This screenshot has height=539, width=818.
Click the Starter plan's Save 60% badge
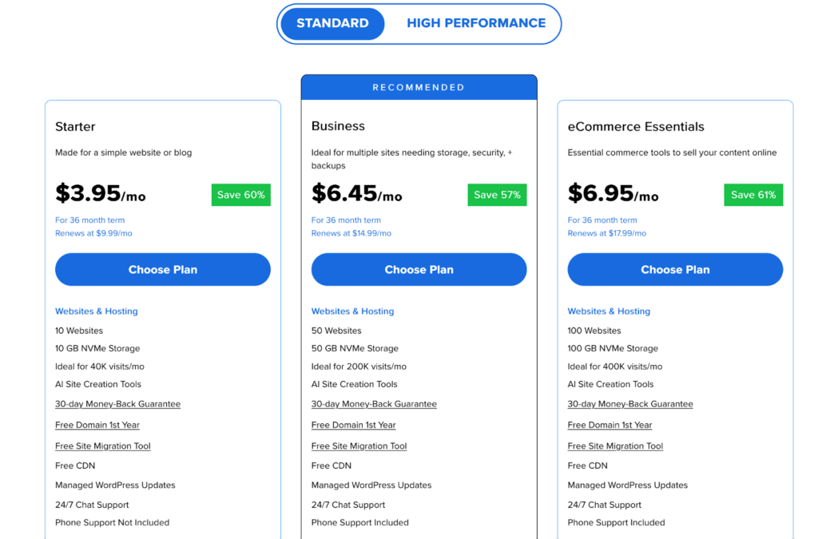241,195
